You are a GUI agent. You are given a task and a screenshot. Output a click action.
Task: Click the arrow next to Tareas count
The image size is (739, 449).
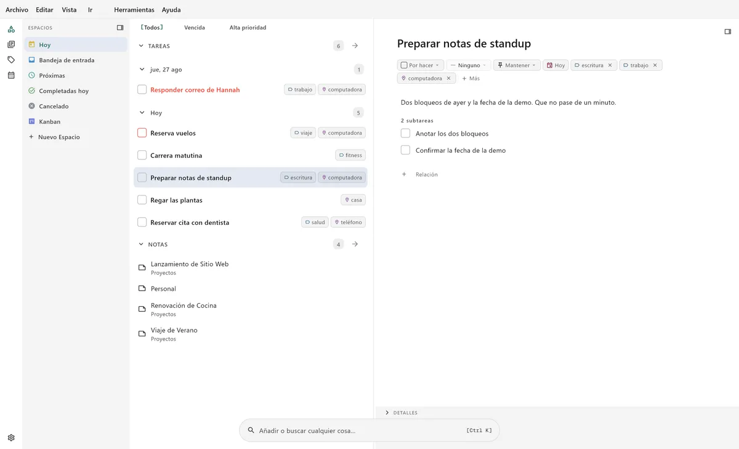pyautogui.click(x=355, y=46)
